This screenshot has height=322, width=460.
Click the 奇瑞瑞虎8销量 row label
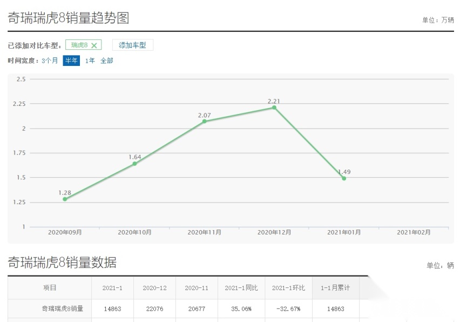63,308
